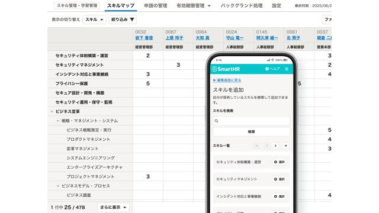Select セキュリティ体制構築・運営 on the phone
This screenshot has width=379, height=213.
(279, 162)
